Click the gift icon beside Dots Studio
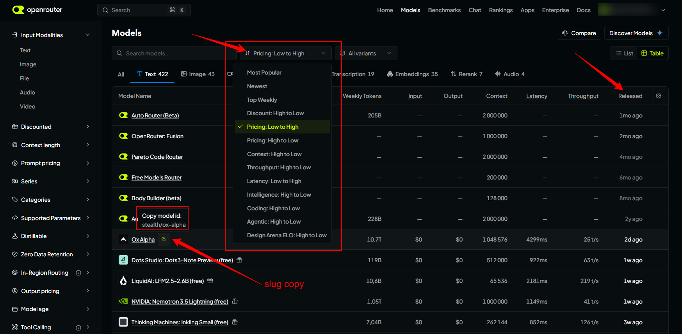This screenshot has width=682, height=334. pos(240,260)
